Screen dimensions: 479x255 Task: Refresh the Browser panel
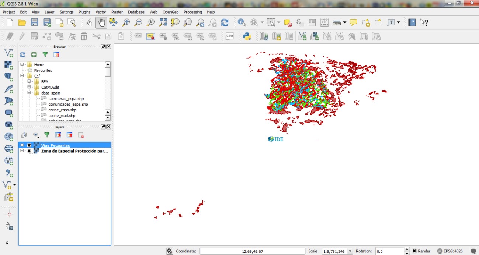pos(22,54)
